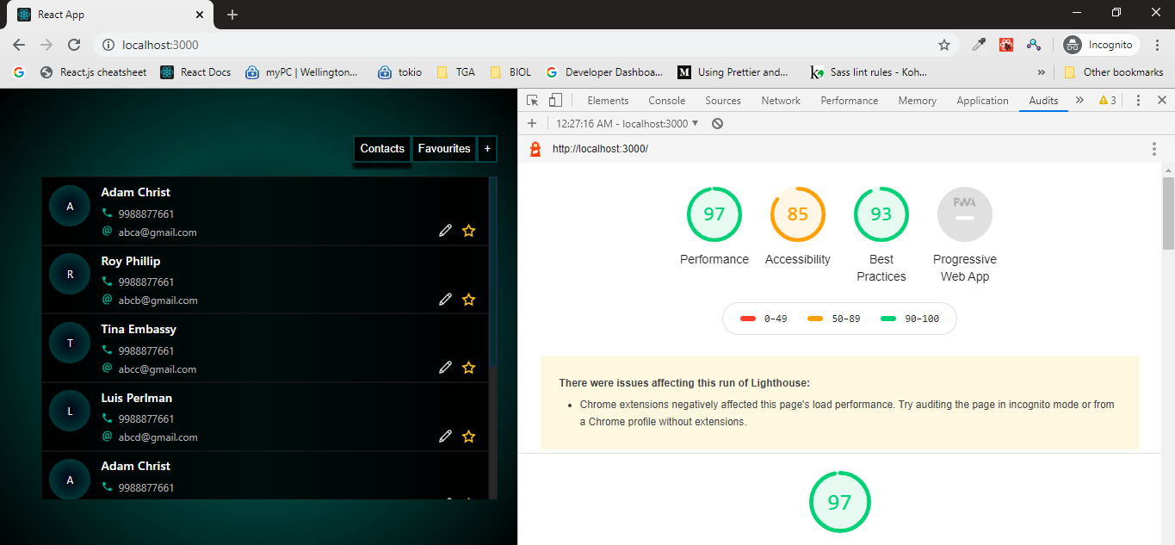Bookmark this page with star icon
This screenshot has width=1175, height=545.
coord(943,45)
